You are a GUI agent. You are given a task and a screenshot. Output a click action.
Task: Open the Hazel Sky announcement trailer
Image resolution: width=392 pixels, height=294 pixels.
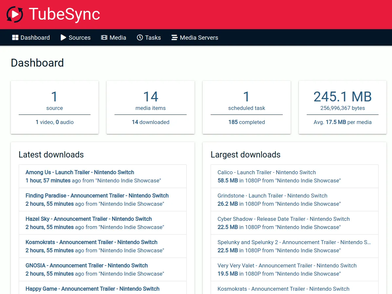pos(89,219)
